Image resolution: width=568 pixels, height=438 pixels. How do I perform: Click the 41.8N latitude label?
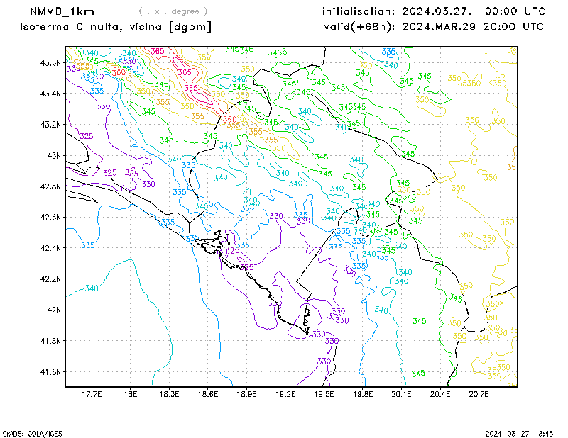[50, 341]
